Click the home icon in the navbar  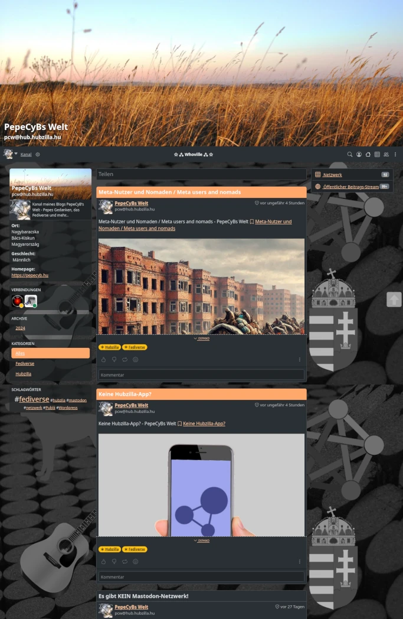(368, 155)
